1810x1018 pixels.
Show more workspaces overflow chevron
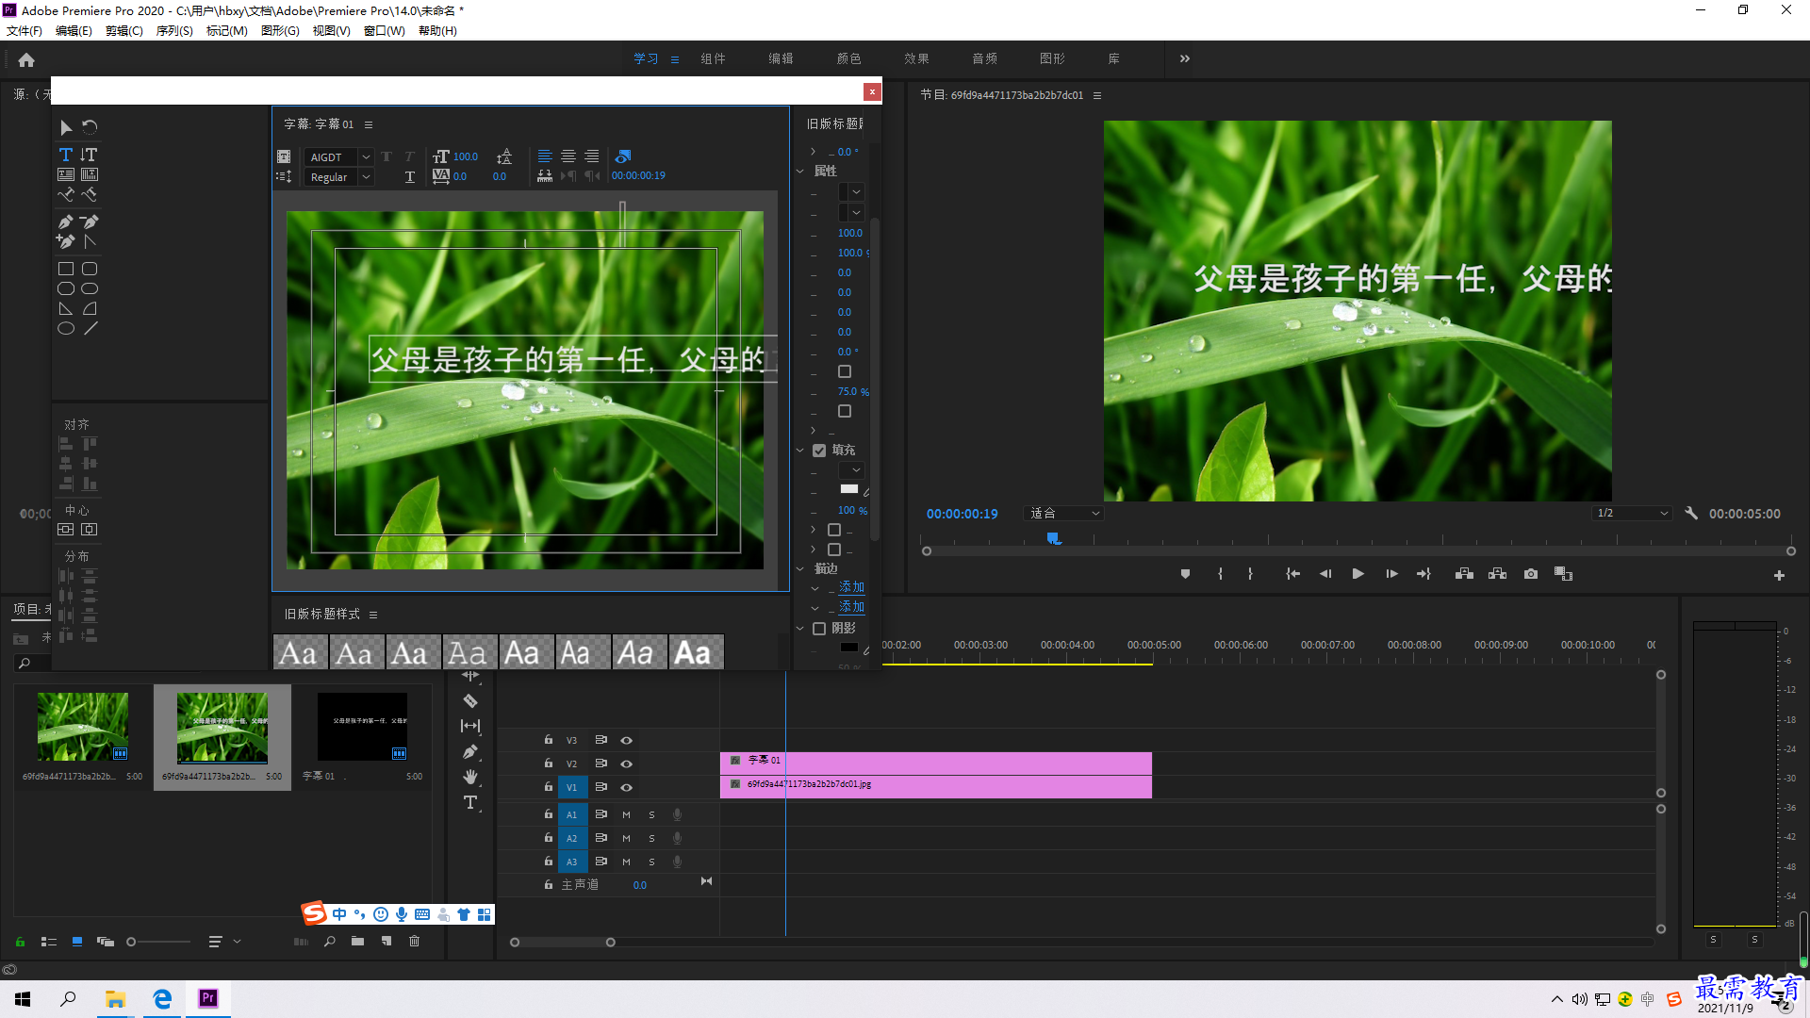tap(1185, 58)
